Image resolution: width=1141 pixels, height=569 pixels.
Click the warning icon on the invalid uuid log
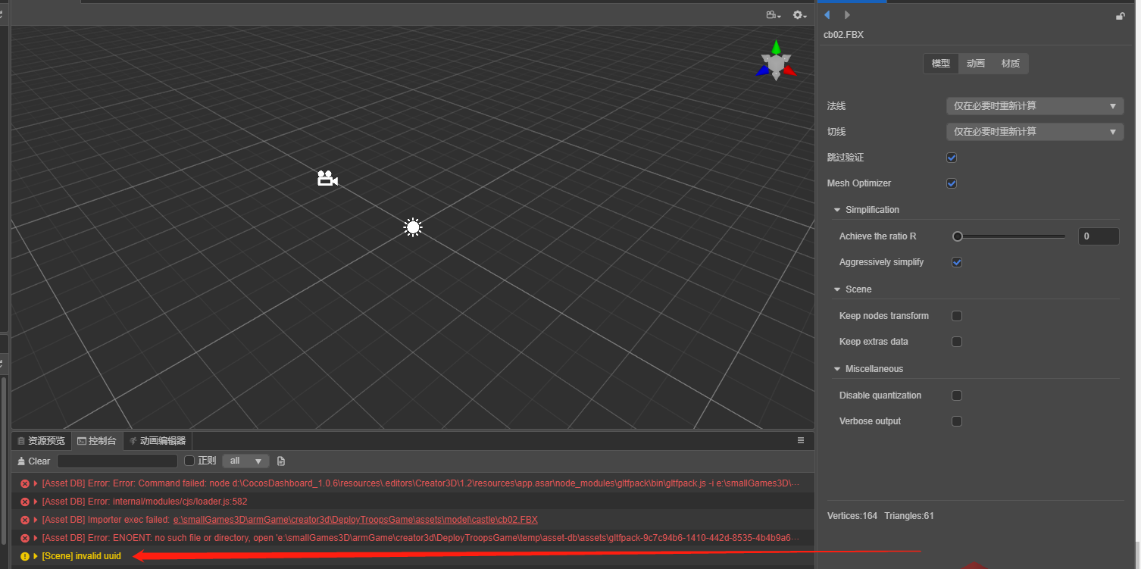click(25, 556)
